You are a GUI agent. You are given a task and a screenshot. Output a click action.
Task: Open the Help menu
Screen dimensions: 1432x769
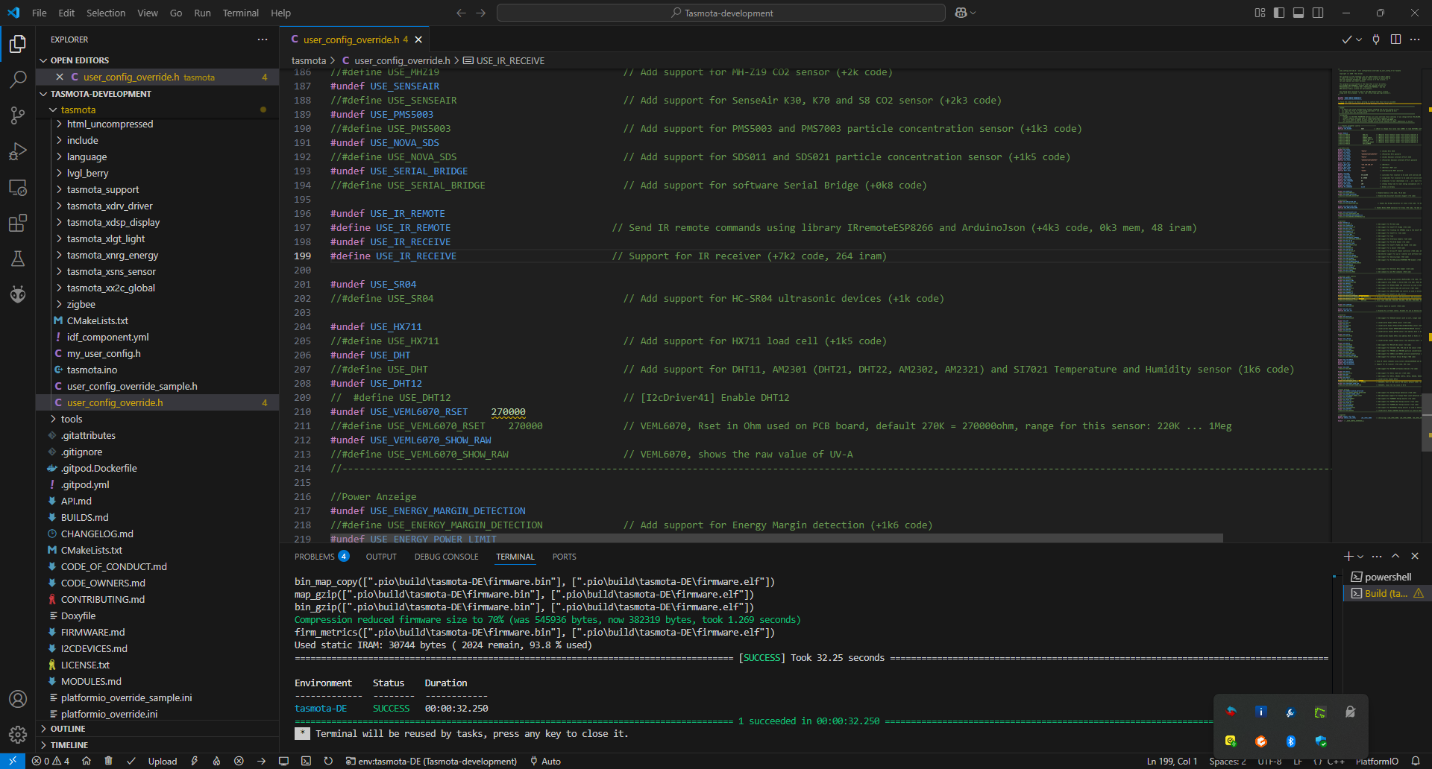pyautogui.click(x=280, y=13)
